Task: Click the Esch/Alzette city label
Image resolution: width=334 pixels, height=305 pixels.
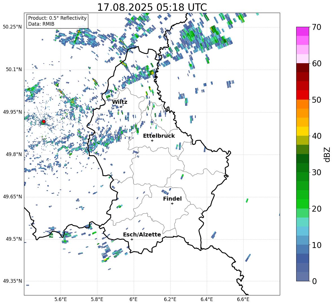Action: [142, 235]
